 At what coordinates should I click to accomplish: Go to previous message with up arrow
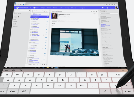click(91, 11)
